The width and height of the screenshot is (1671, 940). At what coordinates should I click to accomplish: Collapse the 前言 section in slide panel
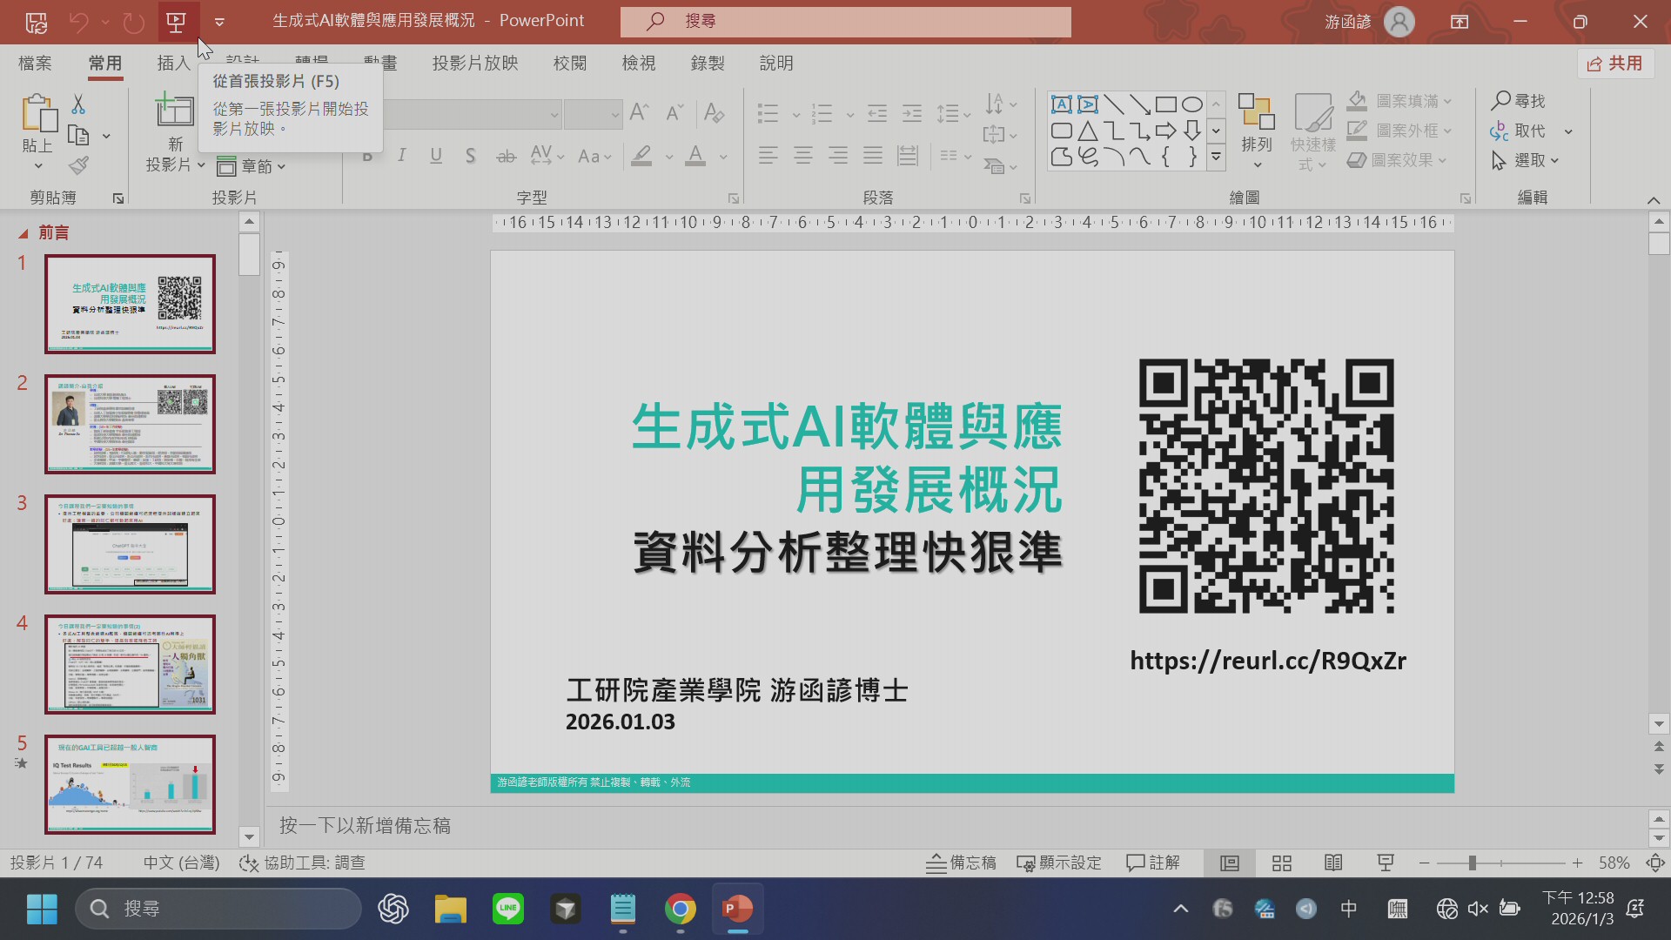tap(23, 233)
